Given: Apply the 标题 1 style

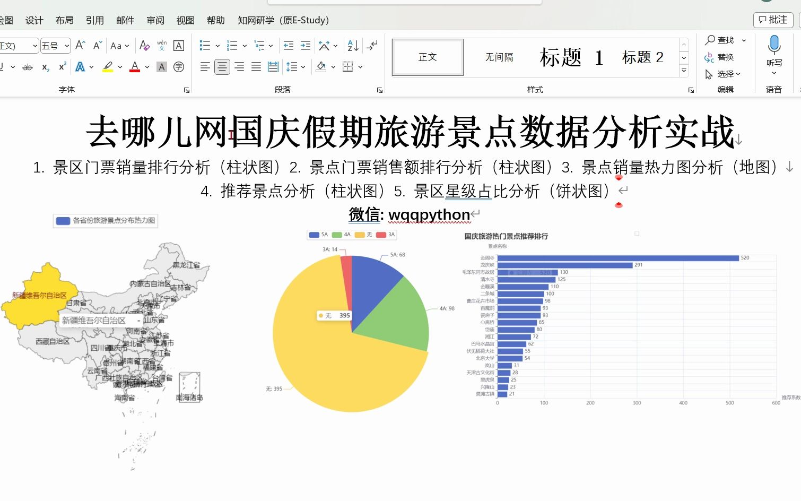Looking at the screenshot, I should [x=572, y=57].
